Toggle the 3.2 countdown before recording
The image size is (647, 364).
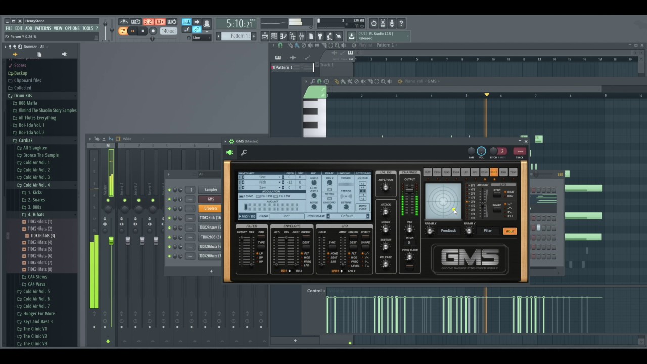coord(148,22)
